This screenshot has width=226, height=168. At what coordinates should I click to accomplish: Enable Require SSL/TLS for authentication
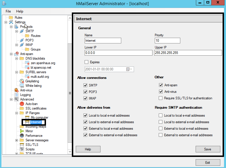click(161, 98)
